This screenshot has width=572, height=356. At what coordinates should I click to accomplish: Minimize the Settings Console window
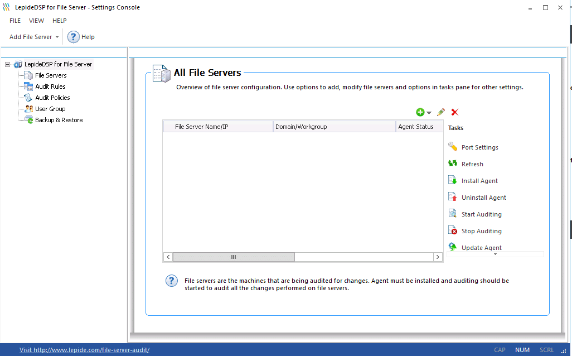[530, 8]
